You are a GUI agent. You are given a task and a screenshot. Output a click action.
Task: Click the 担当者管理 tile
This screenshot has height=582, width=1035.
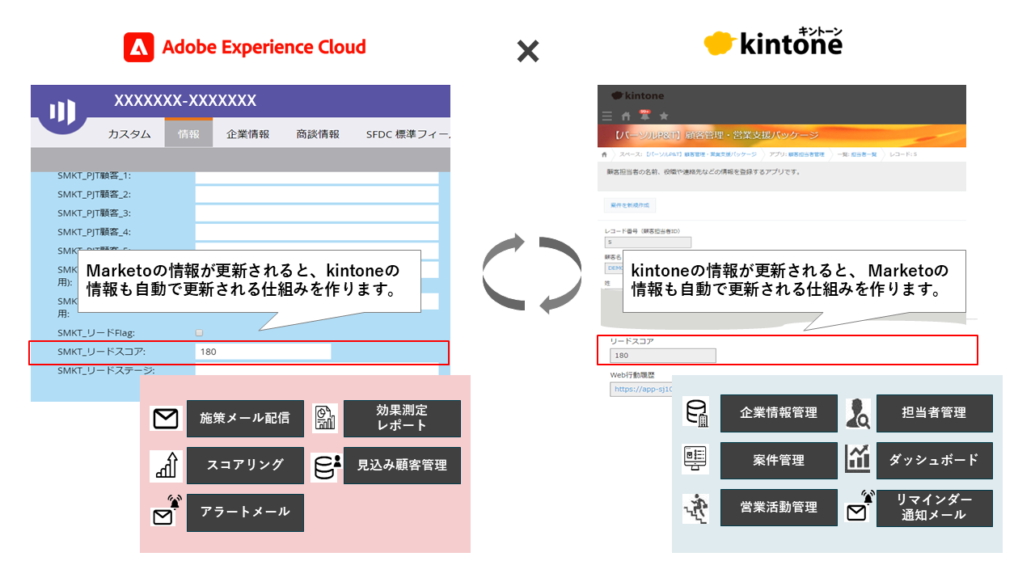[x=934, y=413]
